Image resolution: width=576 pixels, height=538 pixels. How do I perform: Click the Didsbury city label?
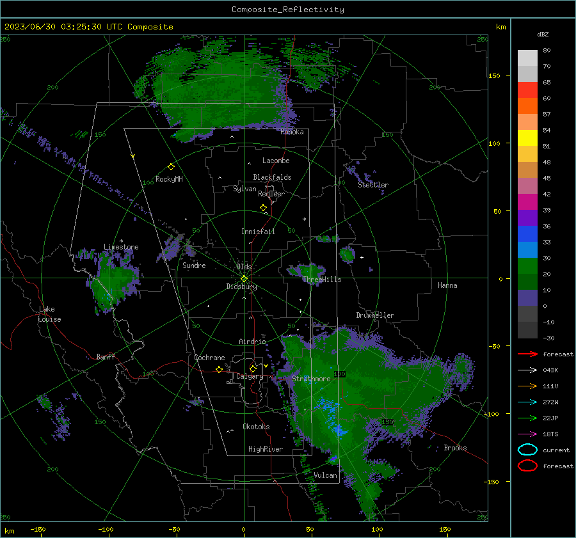coord(241,287)
